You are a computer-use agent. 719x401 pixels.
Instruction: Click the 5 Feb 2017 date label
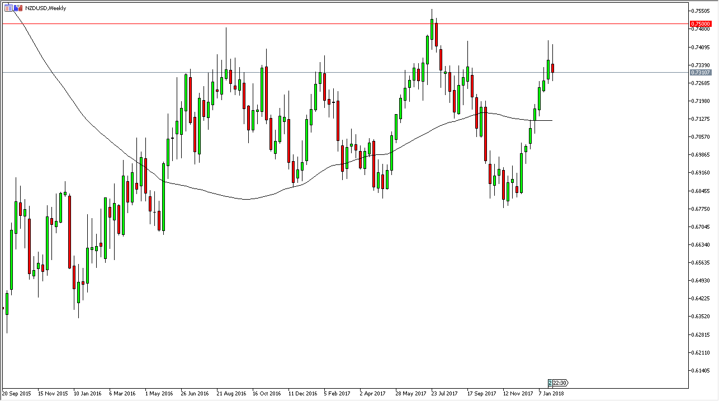click(x=338, y=393)
